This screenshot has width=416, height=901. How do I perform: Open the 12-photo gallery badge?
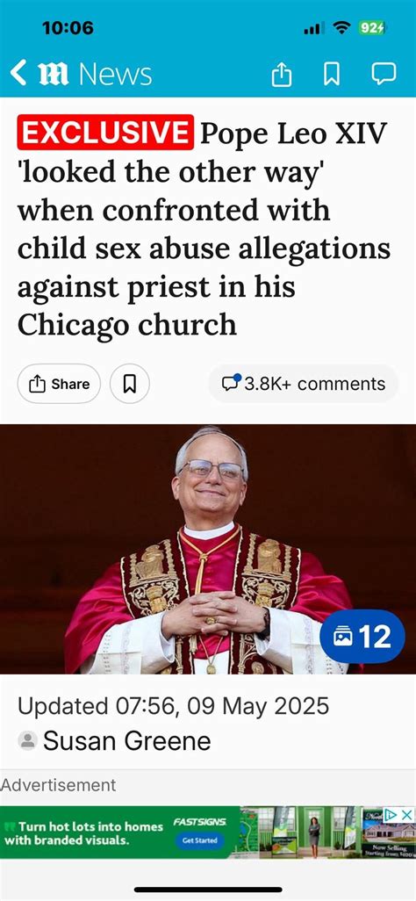tap(362, 637)
